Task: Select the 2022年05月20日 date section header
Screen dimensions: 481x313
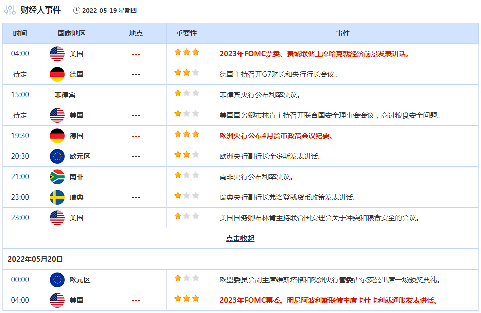Action: point(35,259)
